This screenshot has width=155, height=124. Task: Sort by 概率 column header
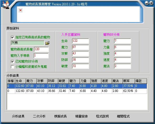(129, 81)
